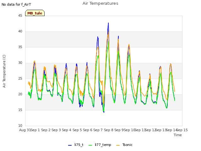This screenshot has width=201, height=151.
Task: Click the Sep 4 x-axis tick label
Action: click(x=67, y=130)
